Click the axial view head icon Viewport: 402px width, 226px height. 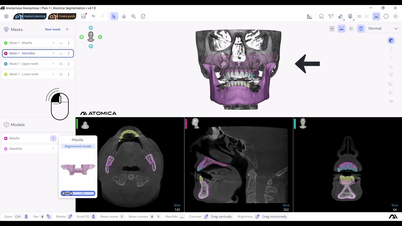[x=85, y=125]
